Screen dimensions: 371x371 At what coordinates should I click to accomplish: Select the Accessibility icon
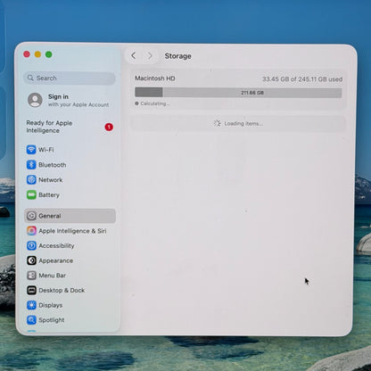click(x=31, y=245)
